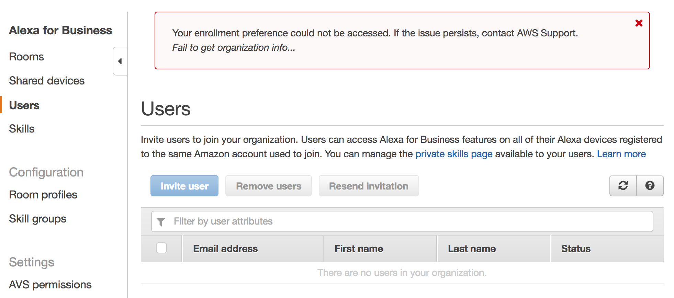Image resolution: width=674 pixels, height=298 pixels.
Task: Open Rooms in the sidebar
Action: click(x=26, y=57)
